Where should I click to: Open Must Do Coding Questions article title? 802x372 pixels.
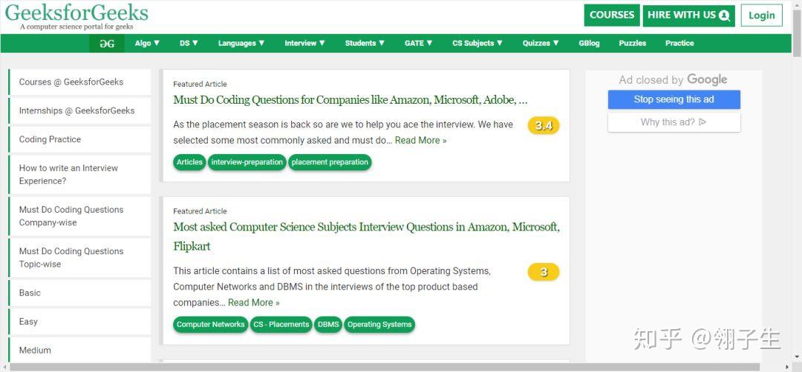point(350,100)
